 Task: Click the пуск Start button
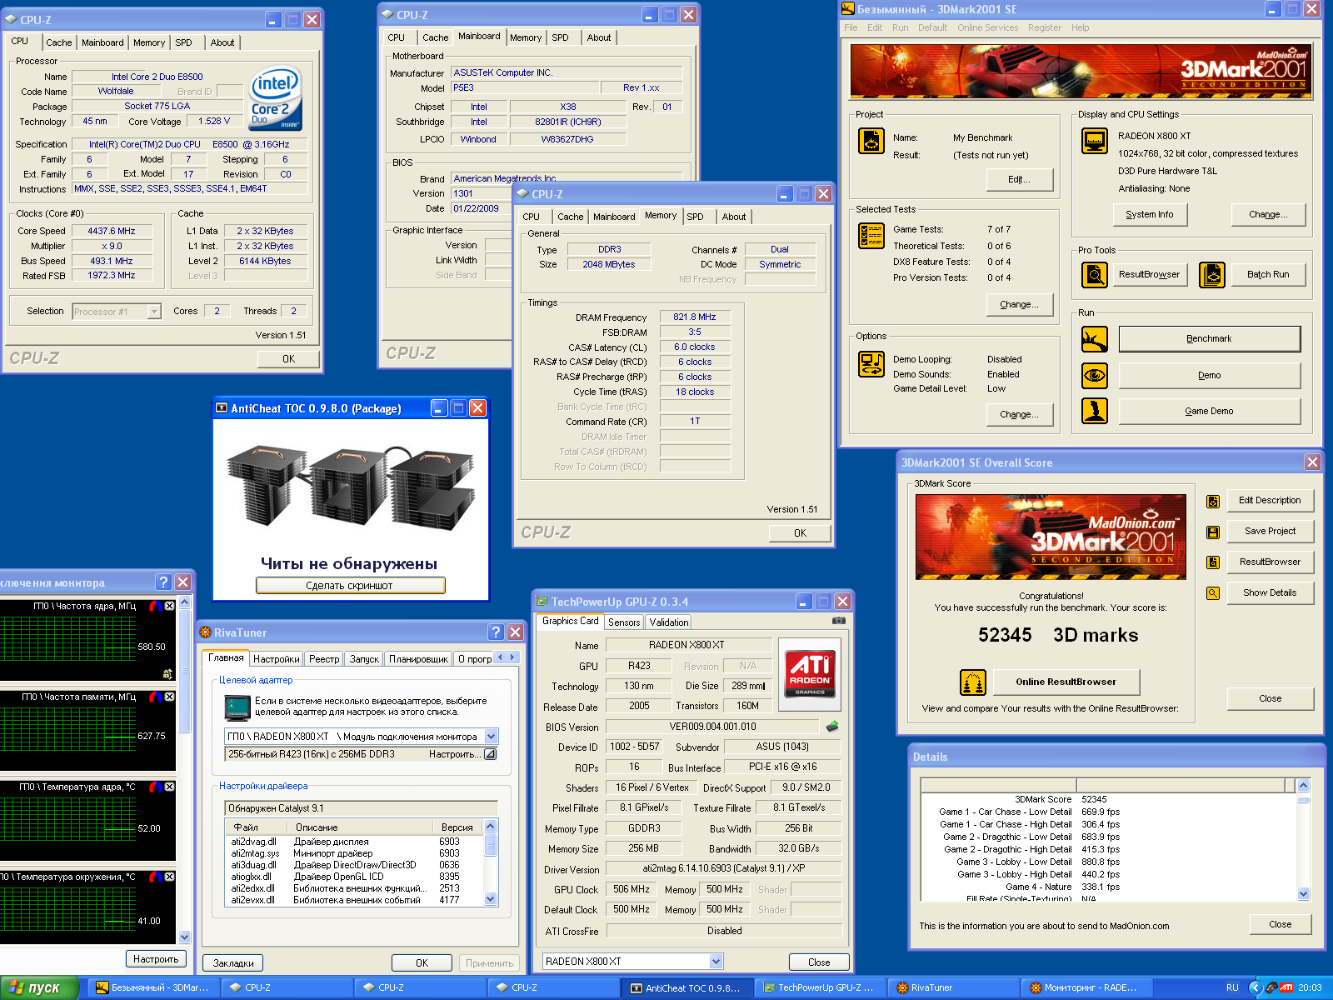pos(39,987)
